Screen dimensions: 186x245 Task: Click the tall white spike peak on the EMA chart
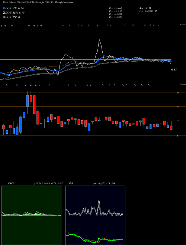pyautogui.click(x=99, y=39)
